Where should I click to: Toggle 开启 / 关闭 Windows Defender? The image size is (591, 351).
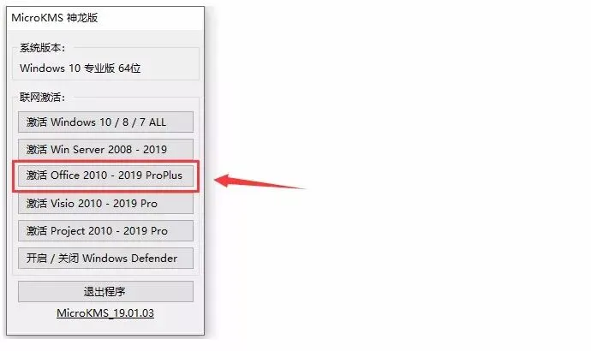point(105,259)
